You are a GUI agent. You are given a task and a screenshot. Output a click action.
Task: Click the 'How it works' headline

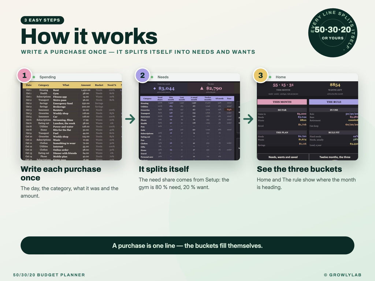89,36
